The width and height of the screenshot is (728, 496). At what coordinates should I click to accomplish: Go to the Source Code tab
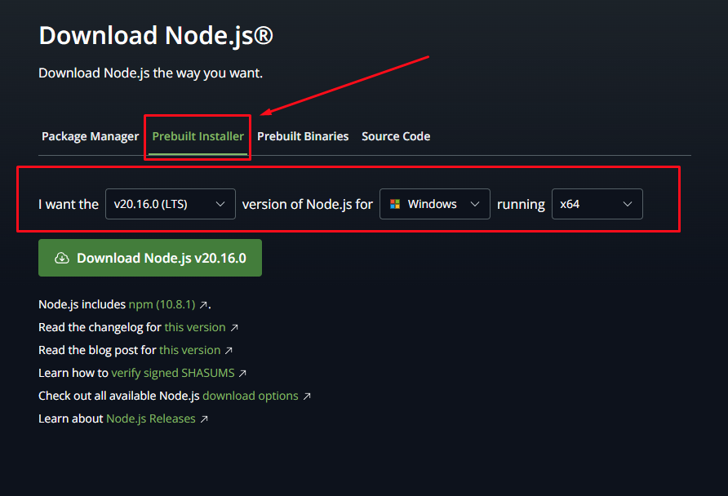[x=396, y=136]
